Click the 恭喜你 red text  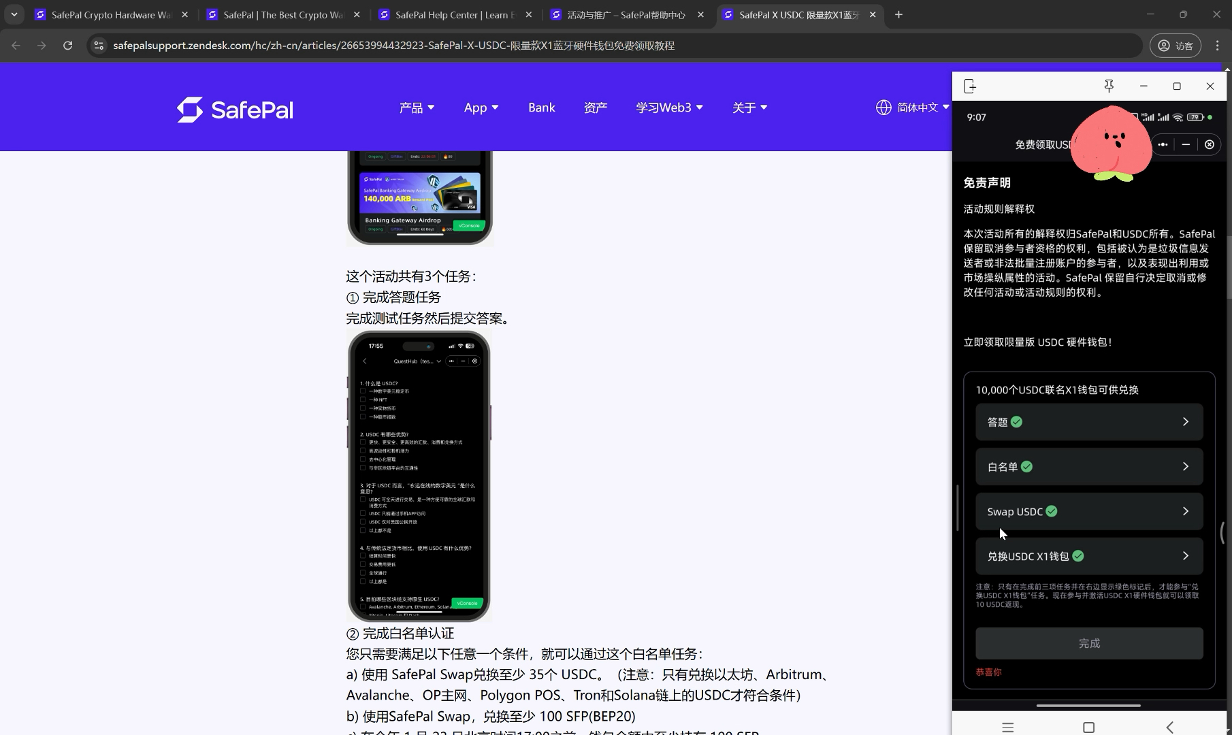click(988, 672)
